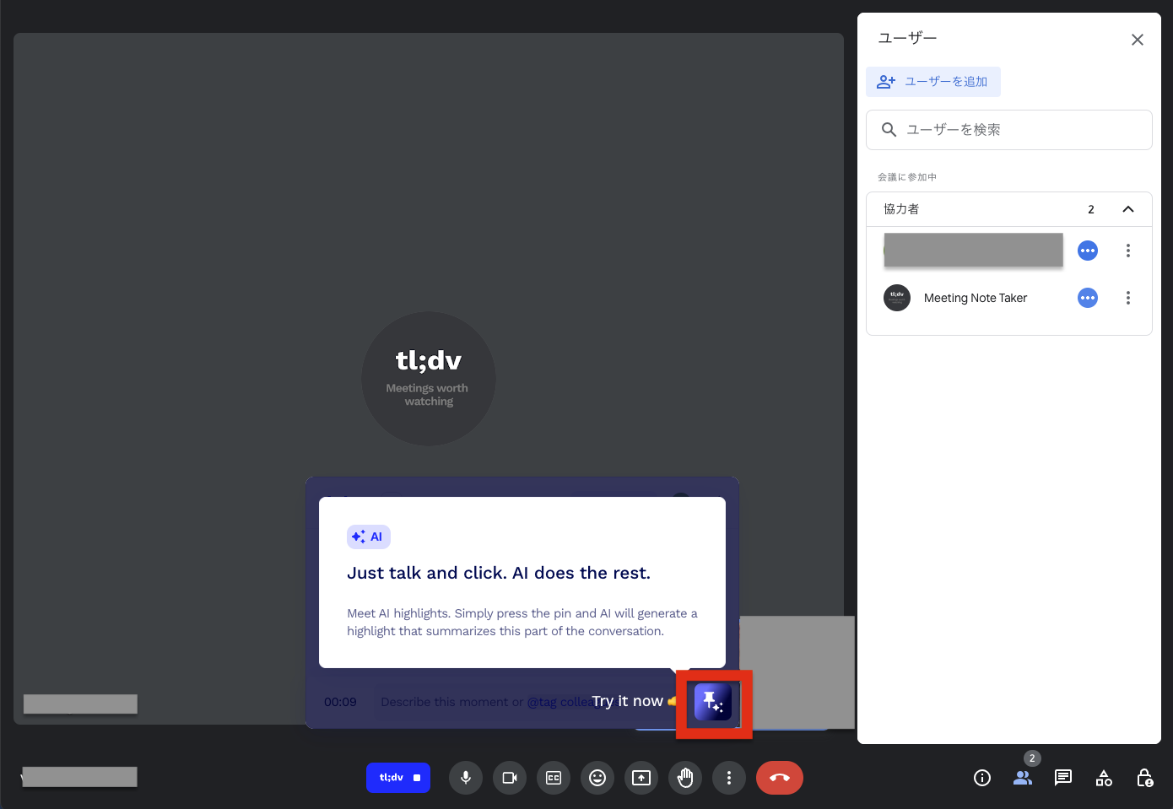Collapse the 協力者 participants list
The height and width of the screenshot is (809, 1173).
1127,209
